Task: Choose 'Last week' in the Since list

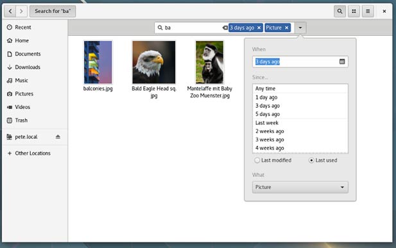Action: (x=300, y=123)
